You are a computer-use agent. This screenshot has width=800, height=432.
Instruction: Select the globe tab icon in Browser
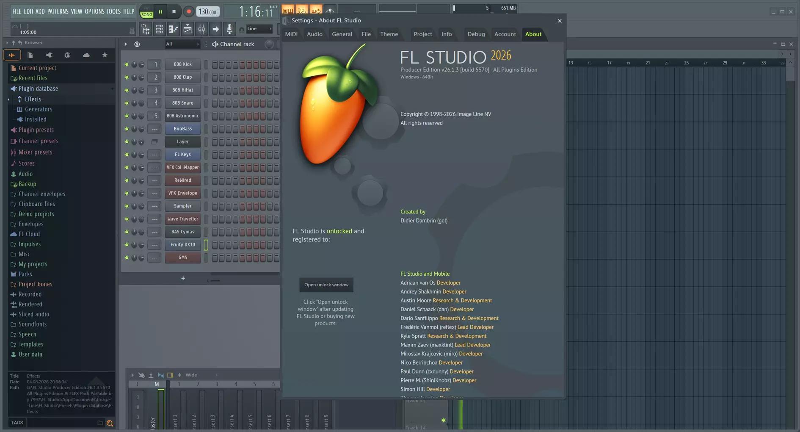tap(67, 55)
